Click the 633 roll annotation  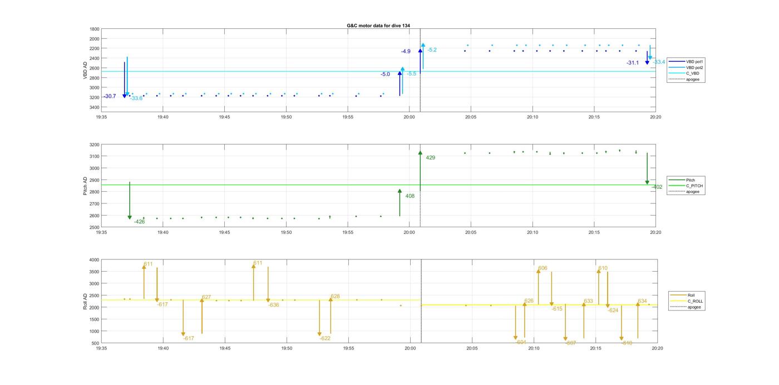(589, 302)
